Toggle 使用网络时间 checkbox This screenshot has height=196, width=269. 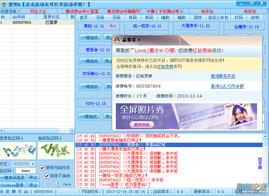[42, 168]
